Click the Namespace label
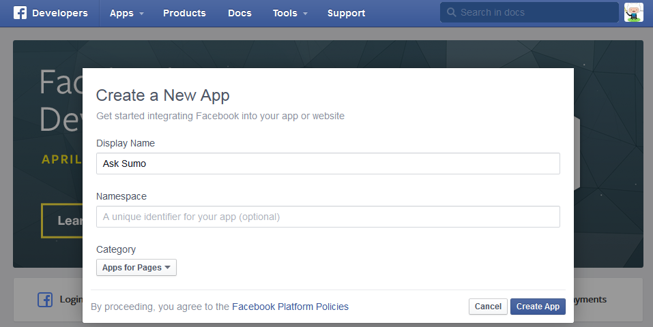 pos(121,196)
